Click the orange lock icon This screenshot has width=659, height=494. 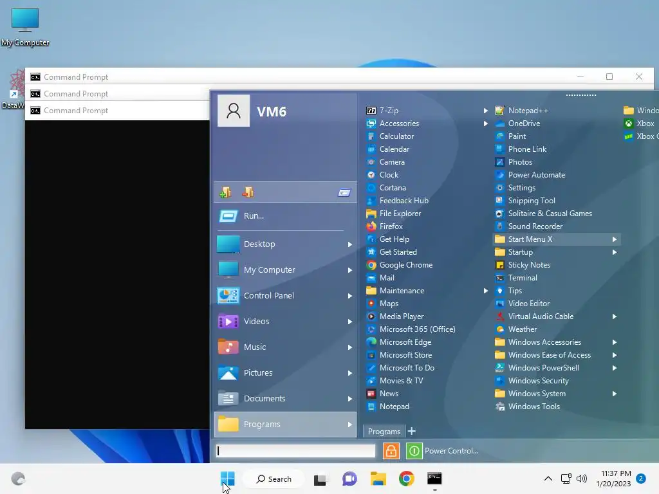click(391, 451)
